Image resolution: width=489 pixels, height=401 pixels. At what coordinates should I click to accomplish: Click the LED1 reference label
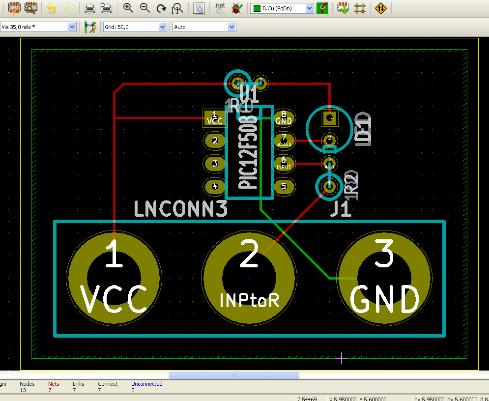click(x=363, y=129)
